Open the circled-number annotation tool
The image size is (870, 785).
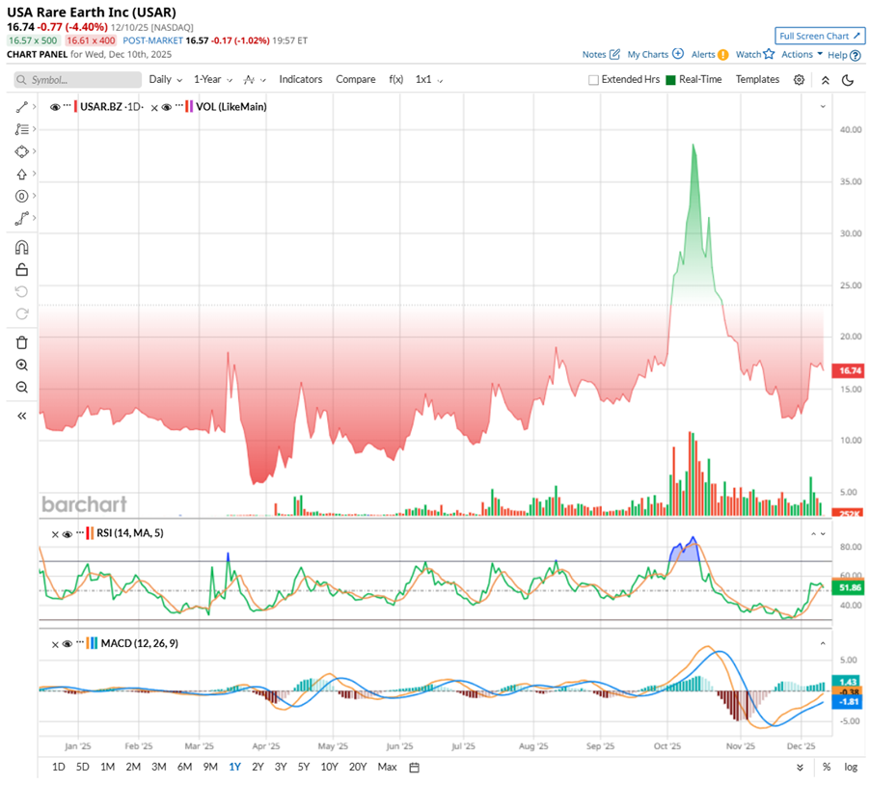click(21, 197)
